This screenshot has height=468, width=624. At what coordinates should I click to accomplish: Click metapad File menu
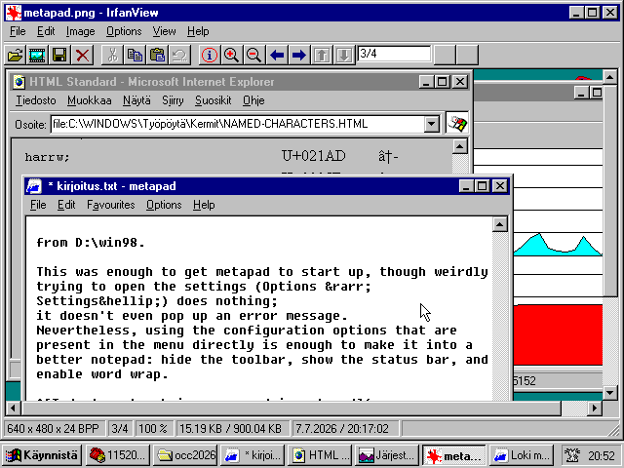pyautogui.click(x=38, y=205)
